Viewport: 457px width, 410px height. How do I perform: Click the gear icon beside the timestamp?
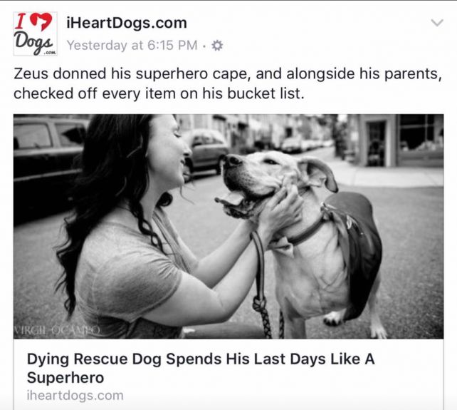217,46
